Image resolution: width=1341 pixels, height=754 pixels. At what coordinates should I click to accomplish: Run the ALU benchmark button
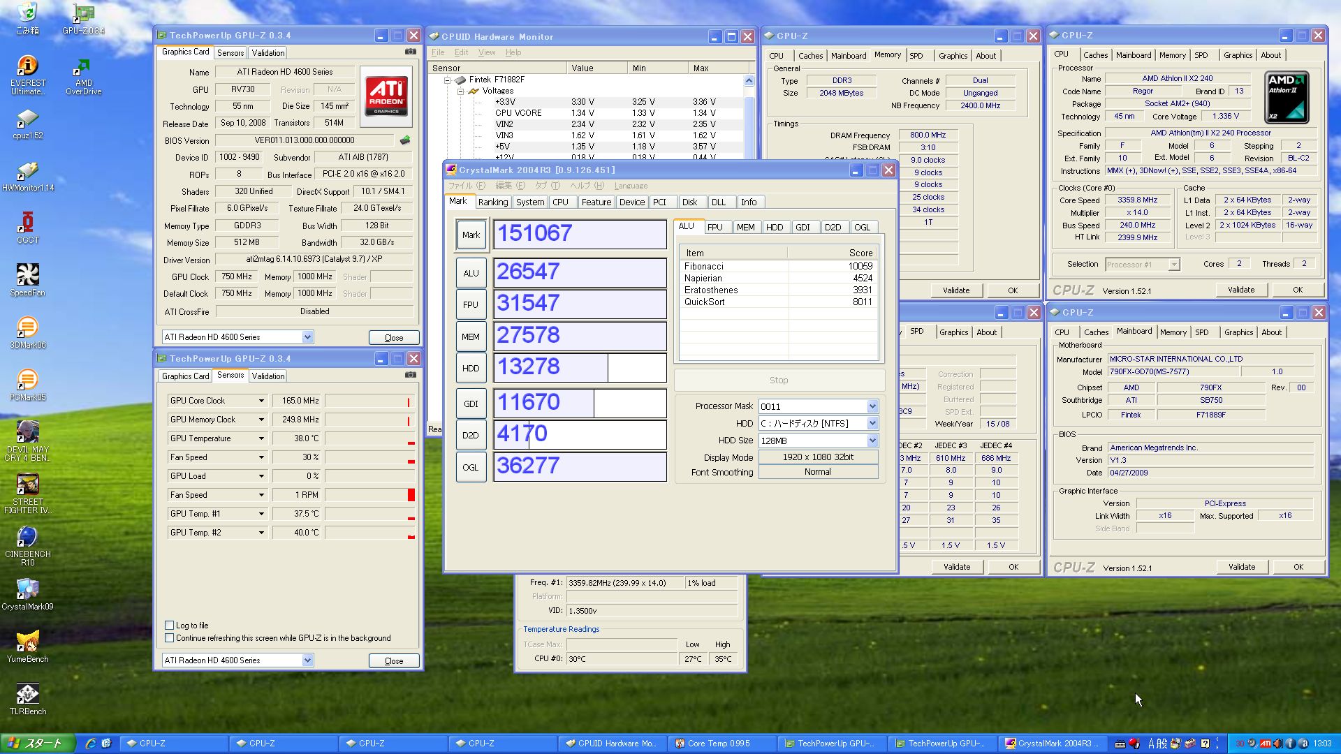click(471, 273)
